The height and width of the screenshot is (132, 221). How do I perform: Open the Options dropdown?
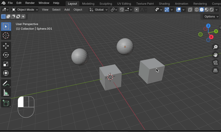(x=211, y=17)
